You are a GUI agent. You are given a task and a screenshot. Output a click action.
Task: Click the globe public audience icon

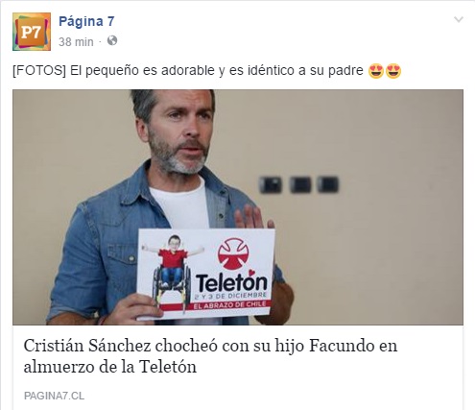click(x=112, y=41)
